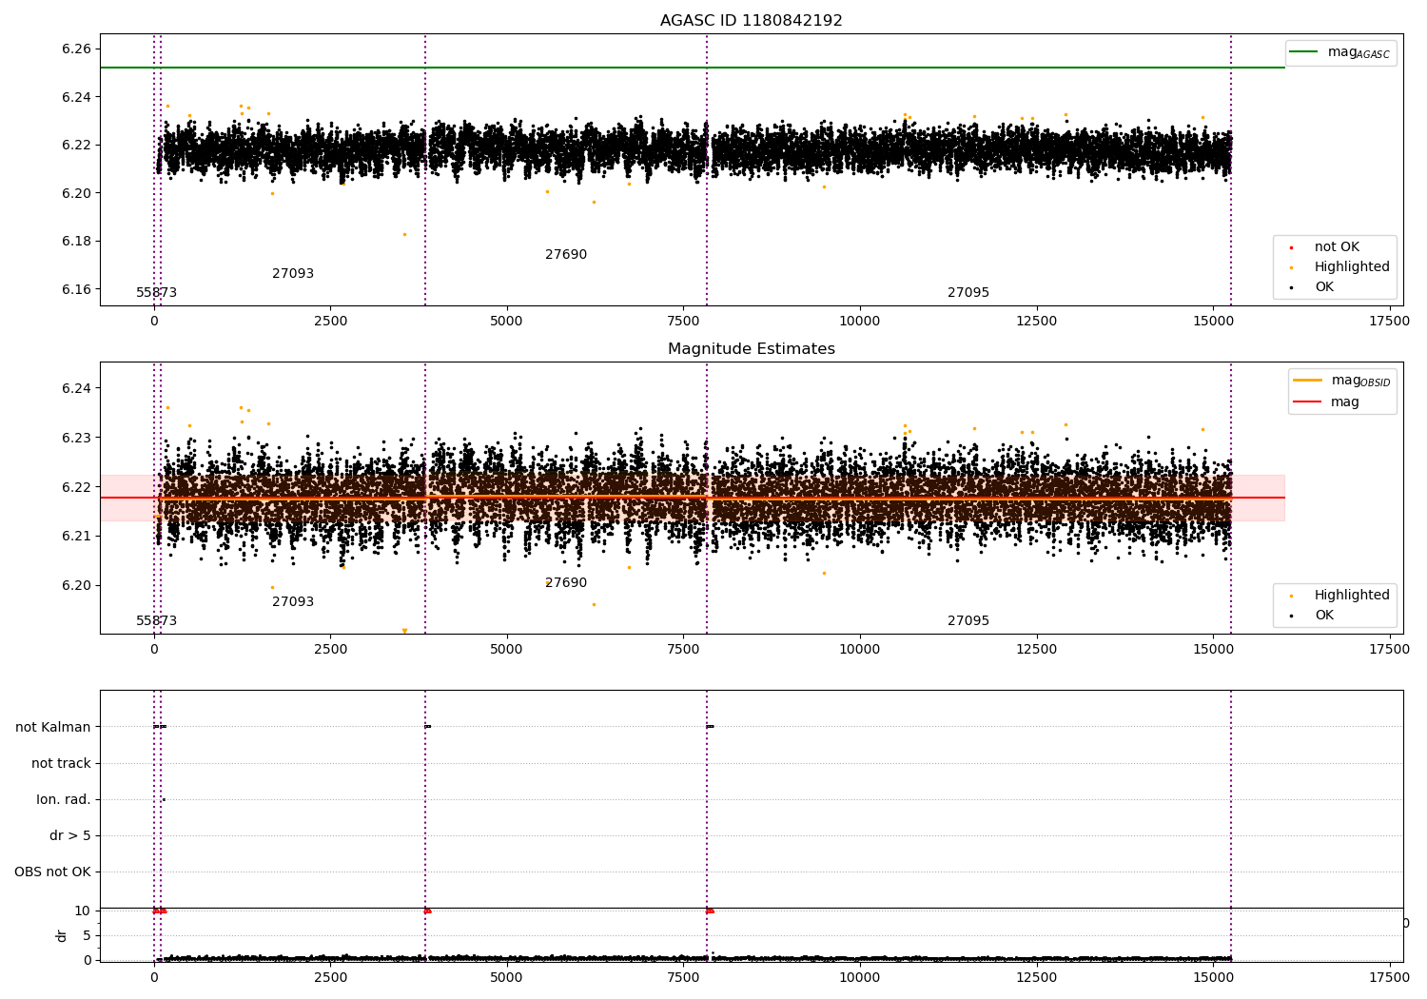Click the 17500 x-axis tick of the bottom plot
The image size is (1427, 999).
[1389, 977]
